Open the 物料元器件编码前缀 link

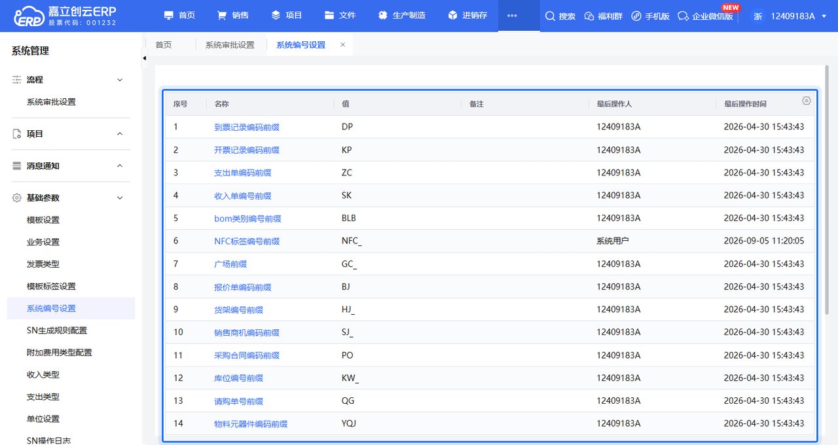click(251, 424)
